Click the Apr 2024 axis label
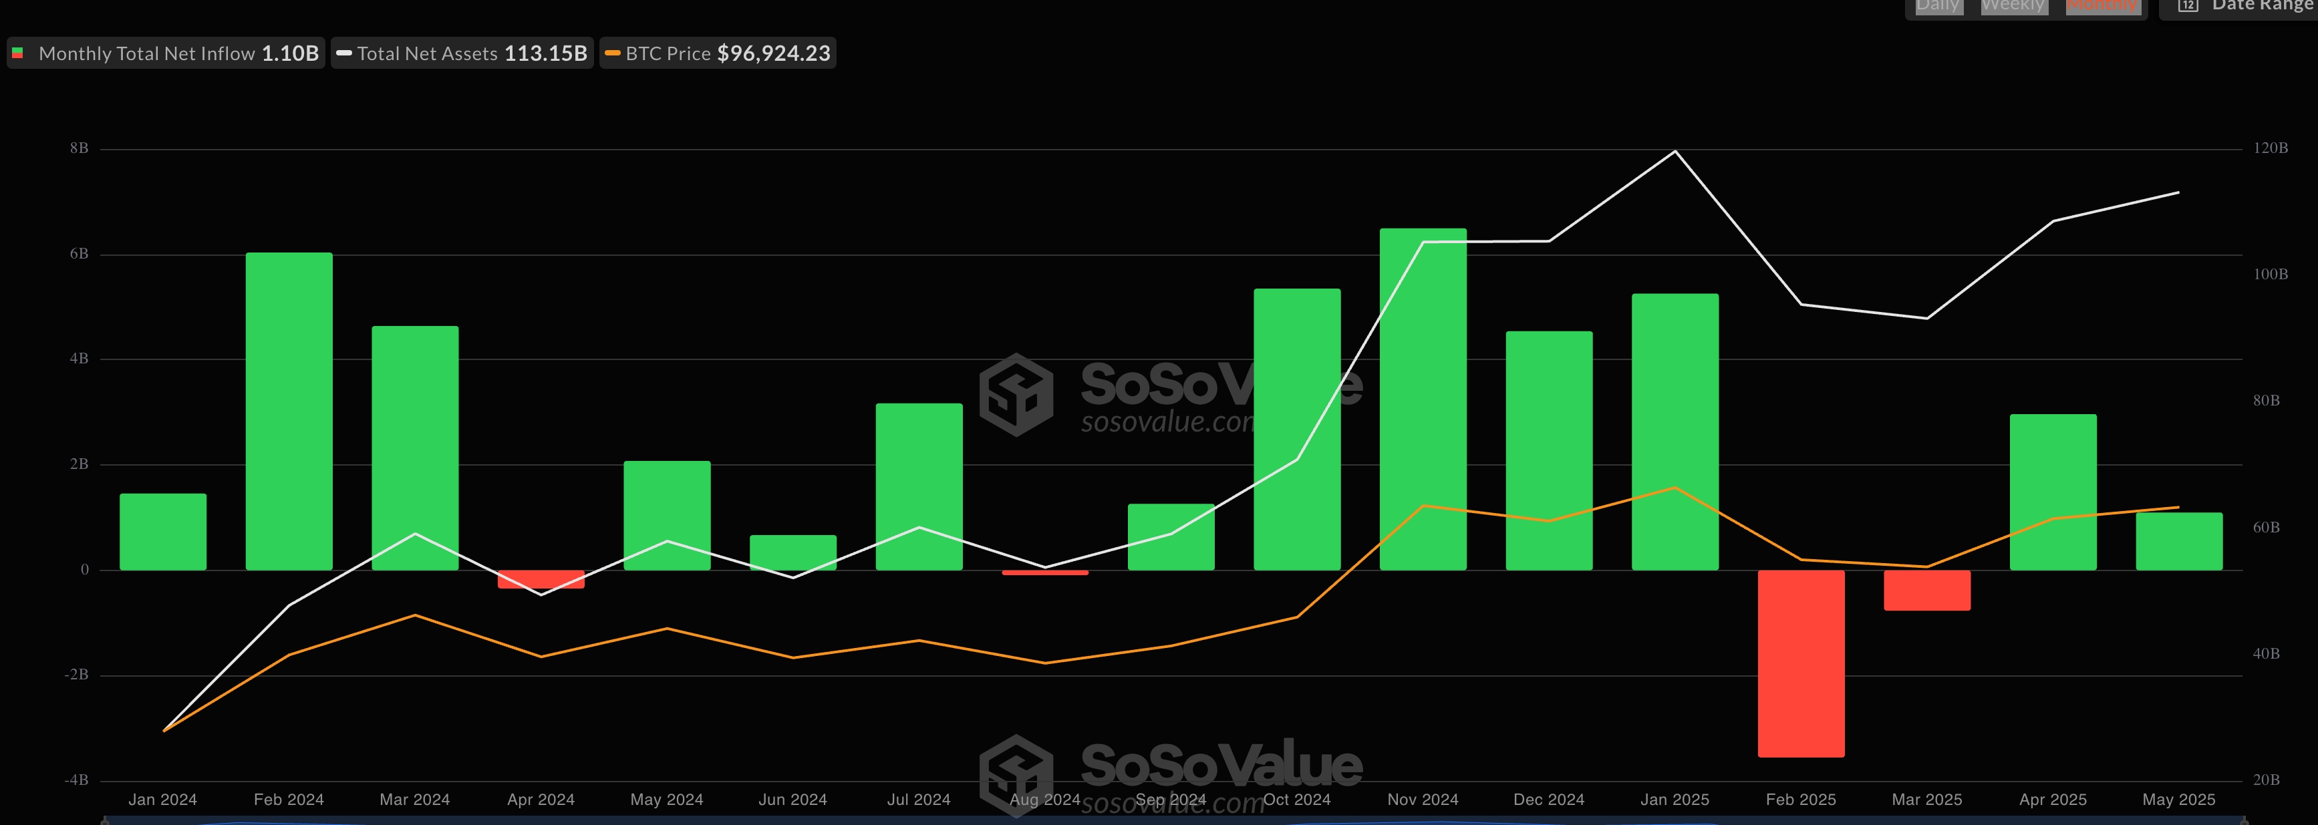This screenshot has height=825, width=2318. pos(541,799)
